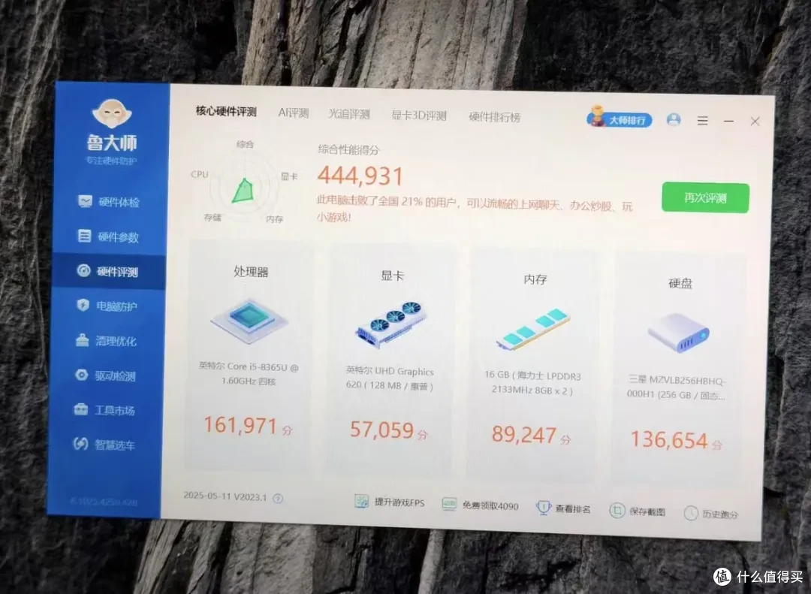The image size is (811, 594).
Task: Open 清理优化 cleanup optimization
Action: [106, 340]
